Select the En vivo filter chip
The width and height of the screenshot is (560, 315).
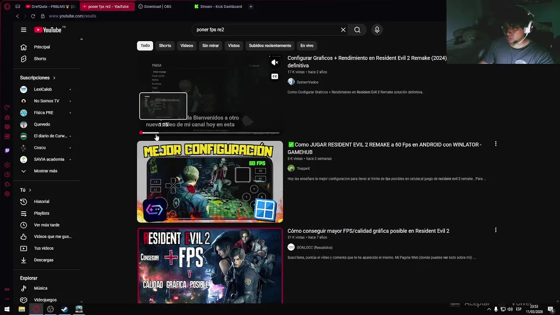coord(307,45)
